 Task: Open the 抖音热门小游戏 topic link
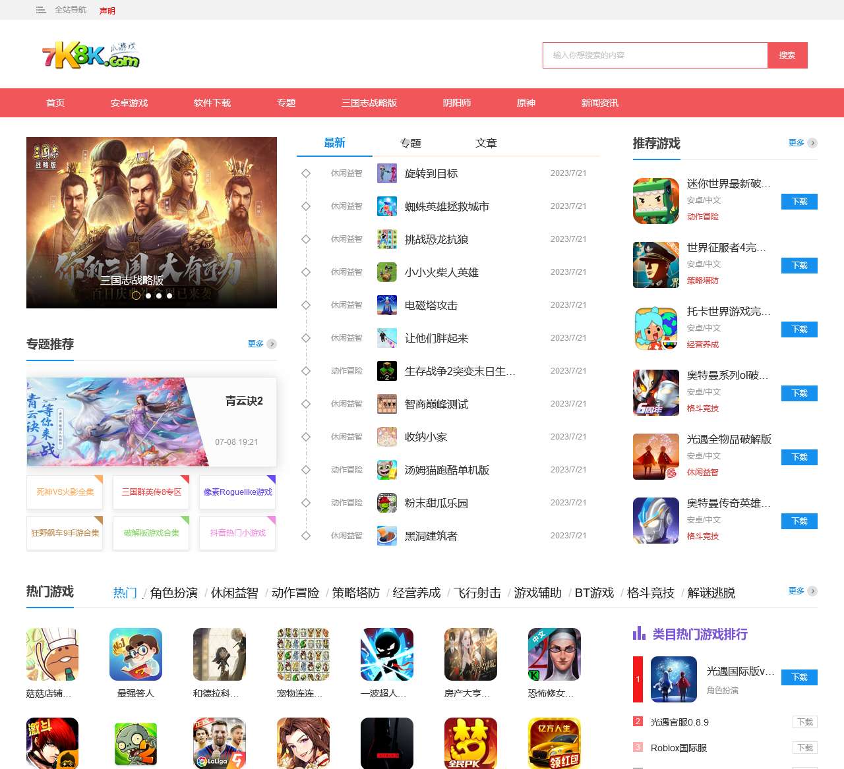click(238, 533)
